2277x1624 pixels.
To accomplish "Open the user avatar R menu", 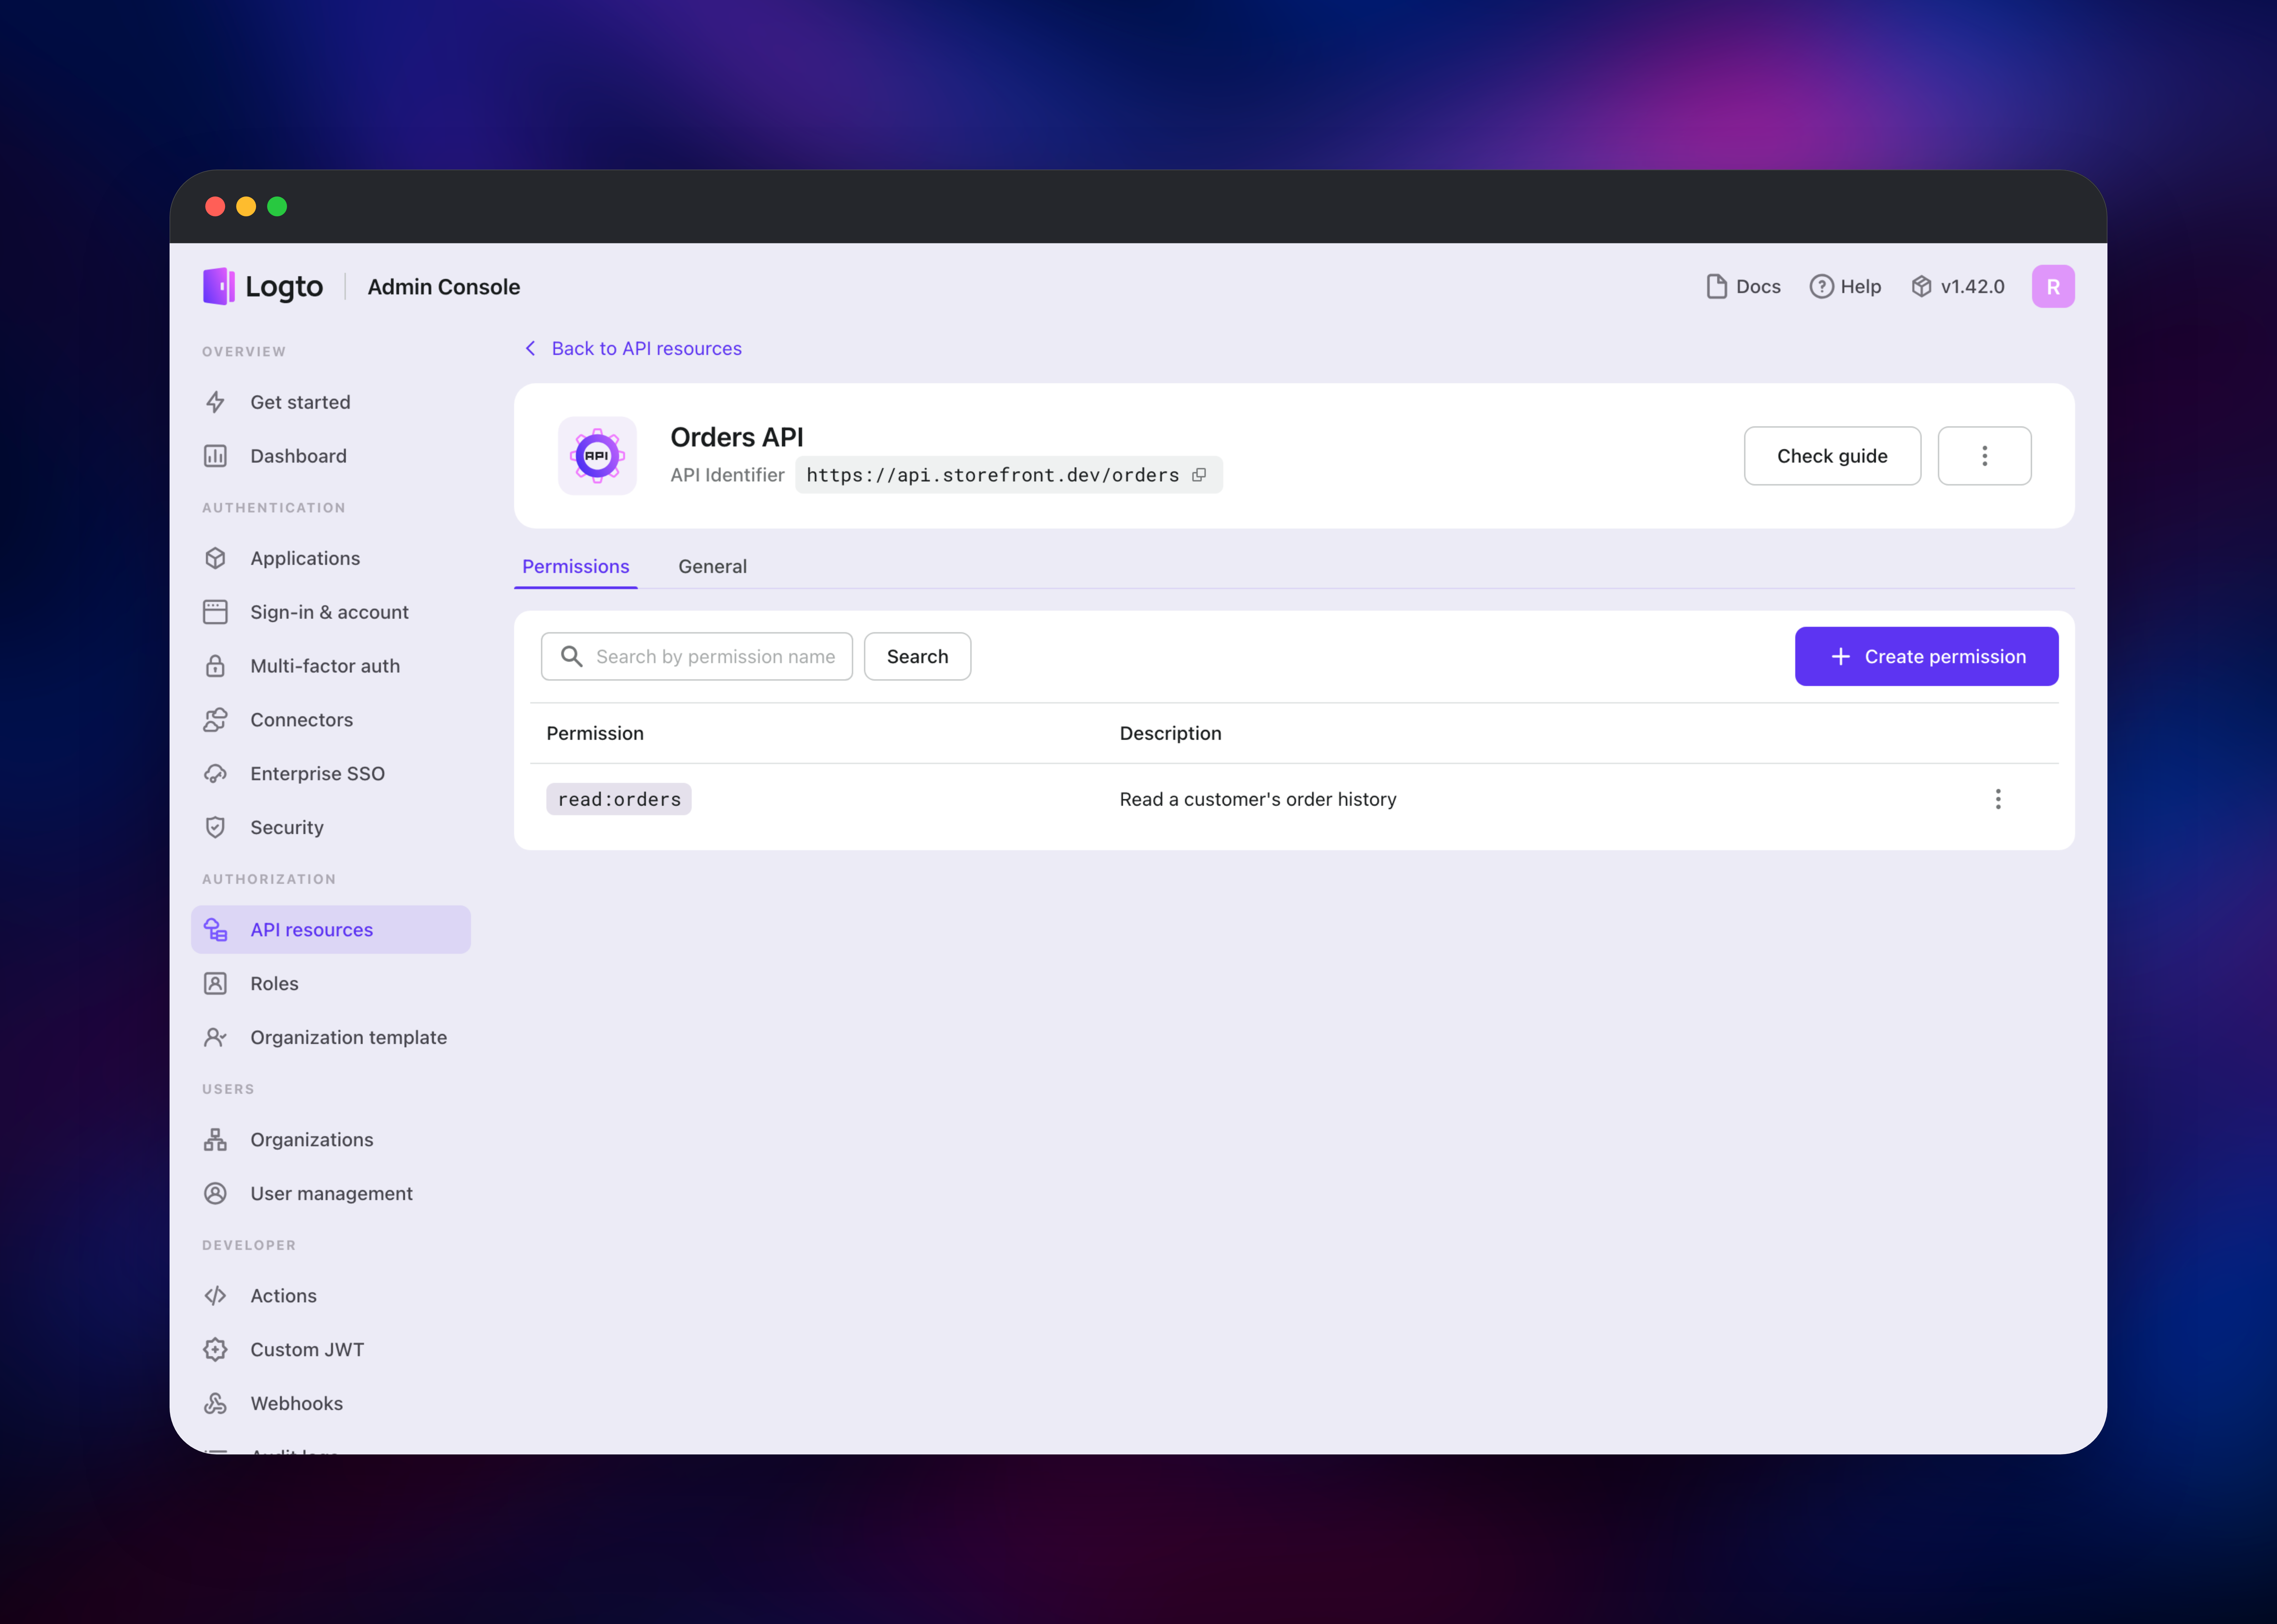I will (x=2053, y=287).
